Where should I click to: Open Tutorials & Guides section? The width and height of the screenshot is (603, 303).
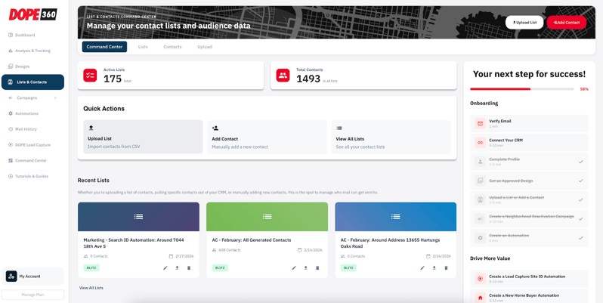(x=32, y=176)
